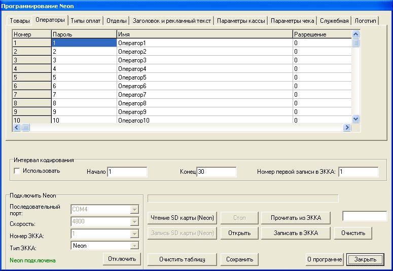Click the horizontal scroll right arrow
This screenshot has height=271, width=393.
coord(347,128)
